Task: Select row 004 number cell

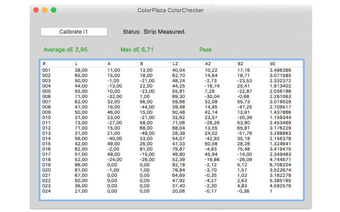Action: (x=46, y=86)
